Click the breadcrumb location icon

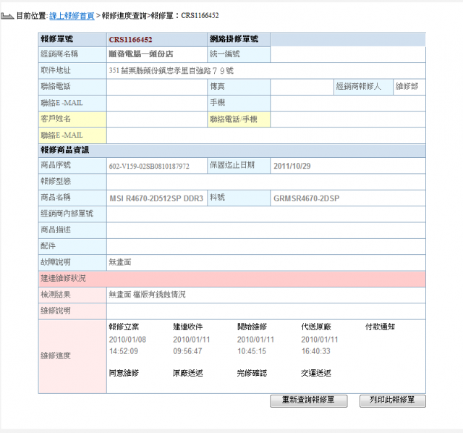7,16
